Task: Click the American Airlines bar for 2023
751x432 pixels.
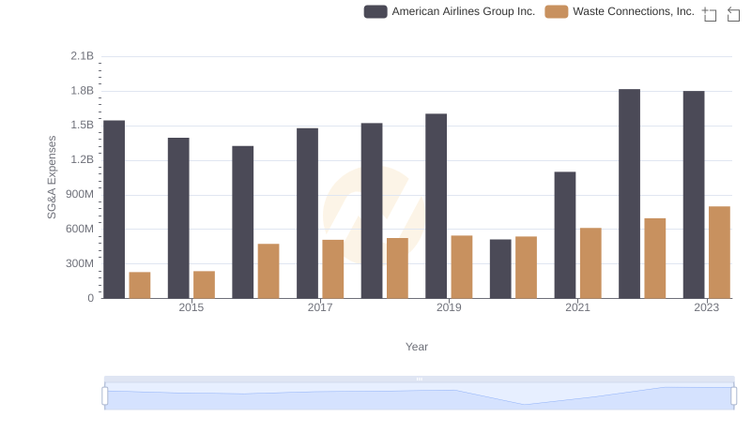Action: 694,195
